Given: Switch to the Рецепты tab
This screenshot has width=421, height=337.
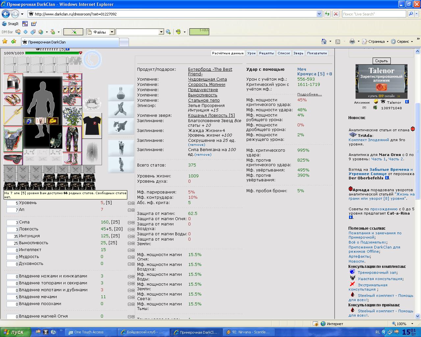Looking at the screenshot, I should 266,53.
